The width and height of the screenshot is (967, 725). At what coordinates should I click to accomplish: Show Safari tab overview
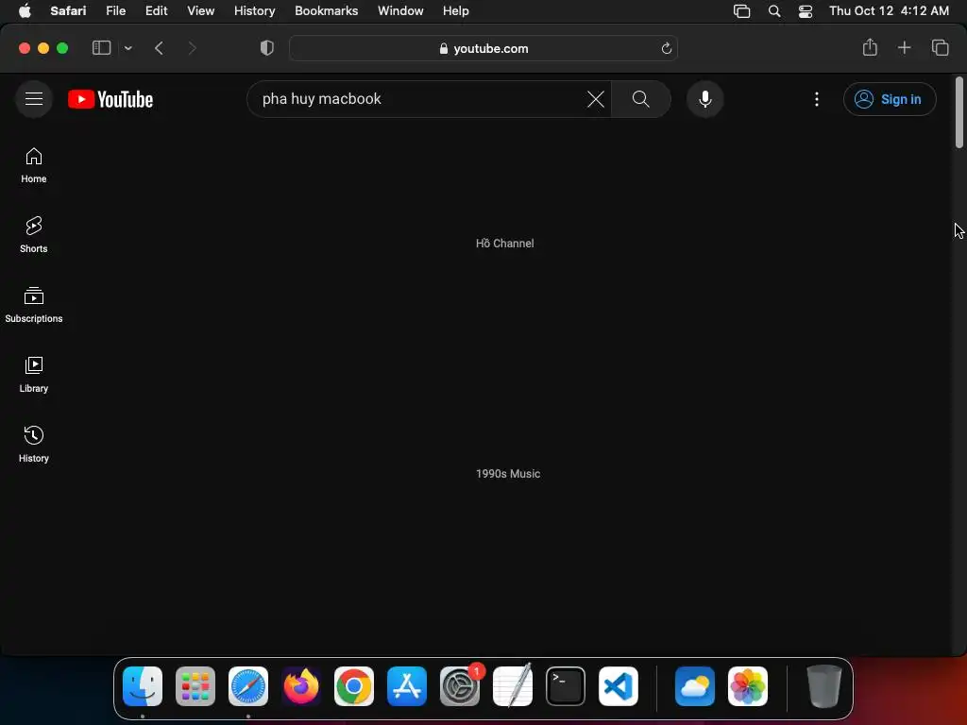pos(940,47)
